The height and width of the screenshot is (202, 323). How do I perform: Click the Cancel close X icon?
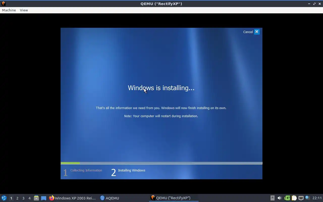(x=257, y=32)
